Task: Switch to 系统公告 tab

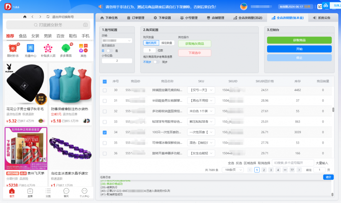Action: pyautogui.click(x=322, y=18)
